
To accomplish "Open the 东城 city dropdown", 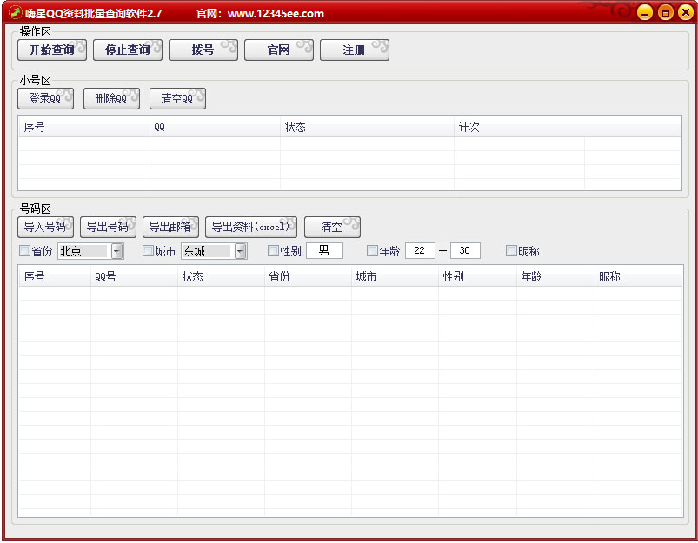I will (241, 251).
